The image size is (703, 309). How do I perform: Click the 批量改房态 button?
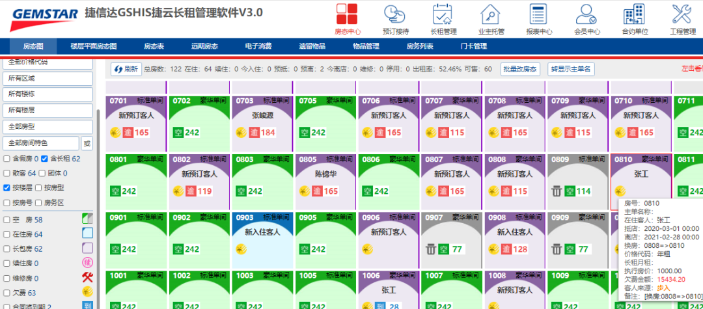click(520, 69)
